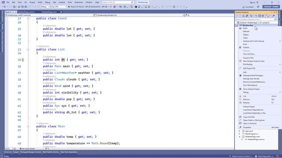Choose Deploy in the context menu
Screen dimensions: 282x158
(x=246, y=35)
